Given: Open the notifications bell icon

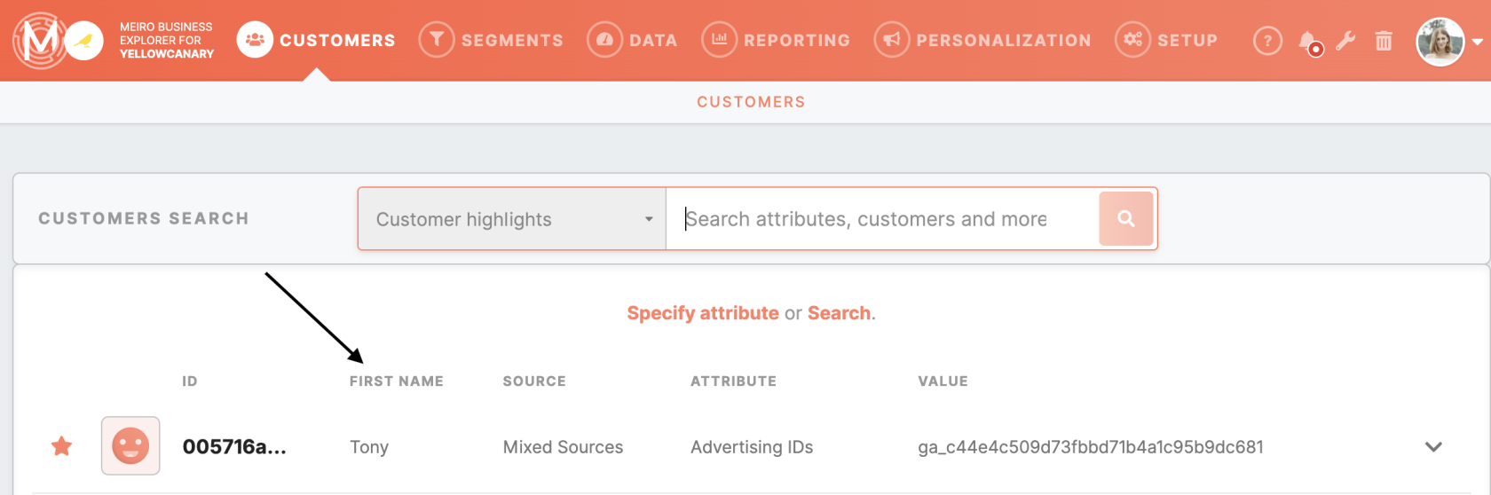Looking at the screenshot, I should [x=1309, y=42].
